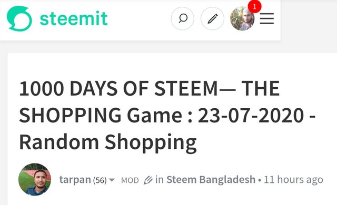Open your profile avatar in header

tap(242, 18)
